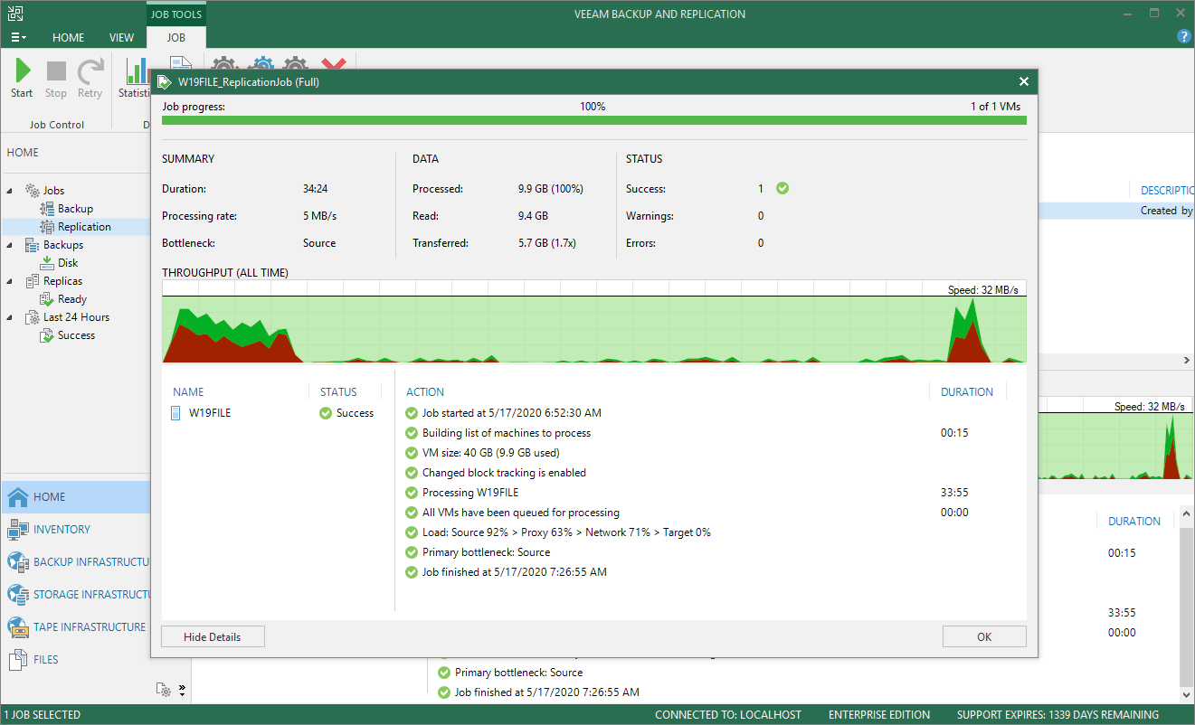1195x725 pixels.
Task: Click the green check beside Success count
Action: (782, 188)
